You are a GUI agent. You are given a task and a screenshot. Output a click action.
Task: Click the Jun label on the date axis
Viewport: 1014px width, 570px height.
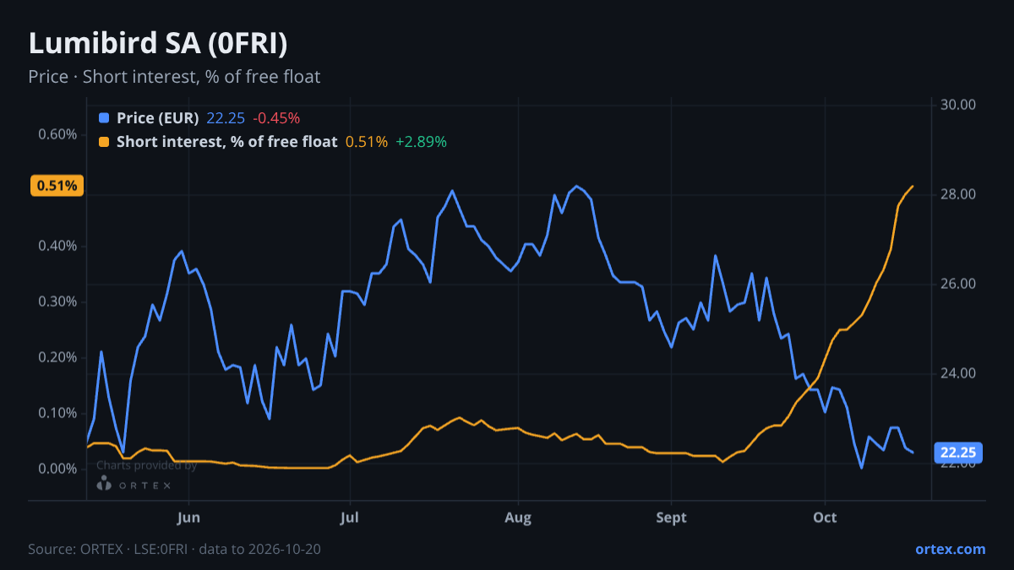[189, 517]
